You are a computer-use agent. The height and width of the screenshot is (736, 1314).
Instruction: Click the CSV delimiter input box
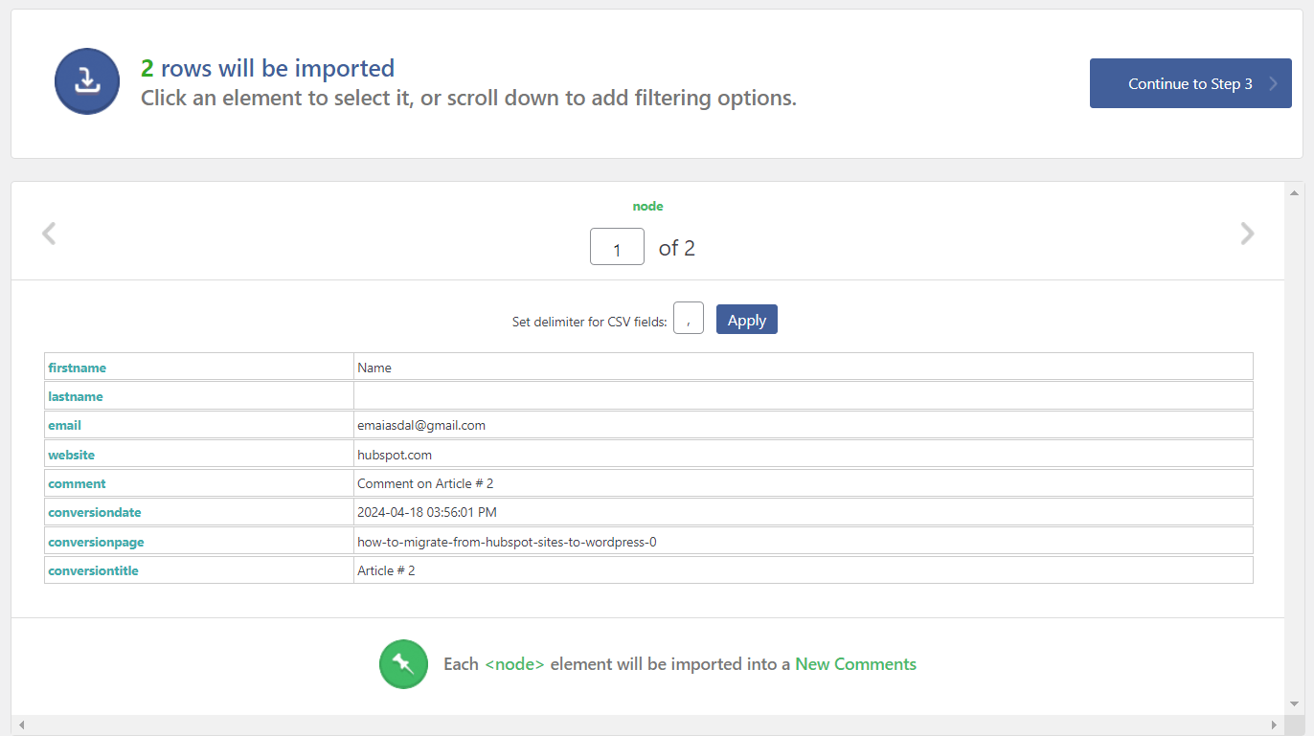tap(688, 319)
